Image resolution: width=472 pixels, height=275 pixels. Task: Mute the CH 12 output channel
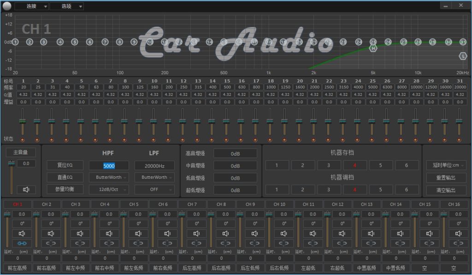coord(342,234)
